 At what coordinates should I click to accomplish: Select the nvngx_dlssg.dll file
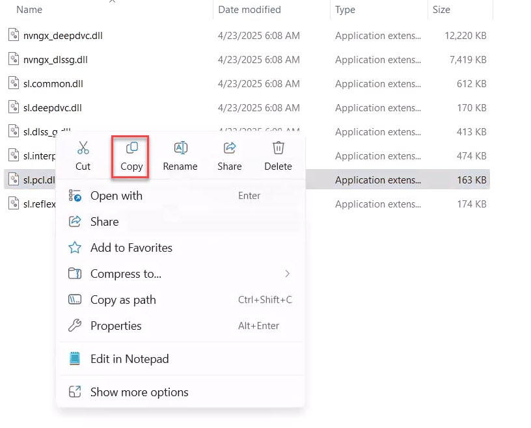tap(55, 60)
